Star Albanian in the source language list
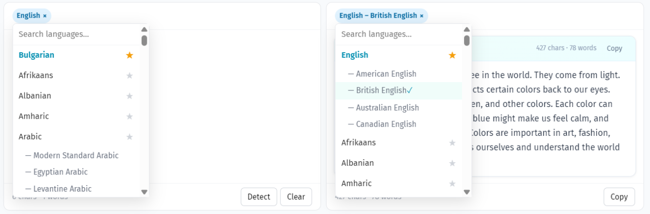Image resolution: width=650 pixels, height=214 pixels. pos(129,96)
